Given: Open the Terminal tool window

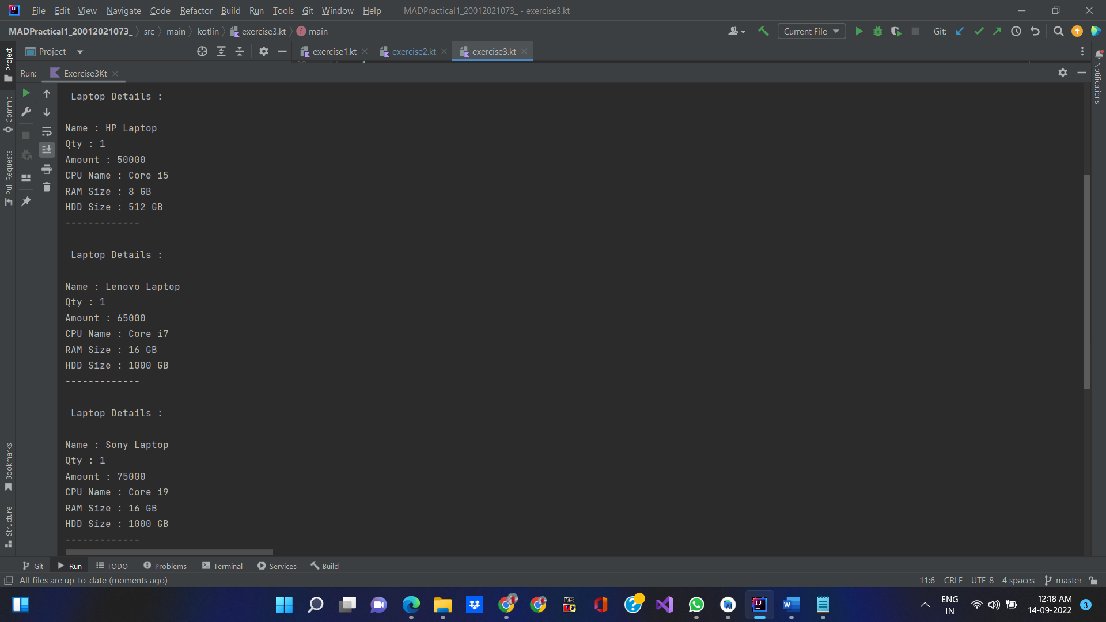Looking at the screenshot, I should coord(222,566).
